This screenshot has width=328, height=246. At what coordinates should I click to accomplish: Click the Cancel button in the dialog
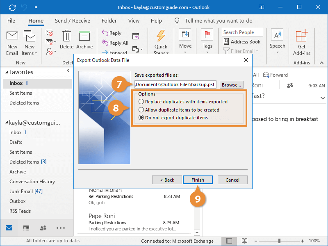pos(232,180)
